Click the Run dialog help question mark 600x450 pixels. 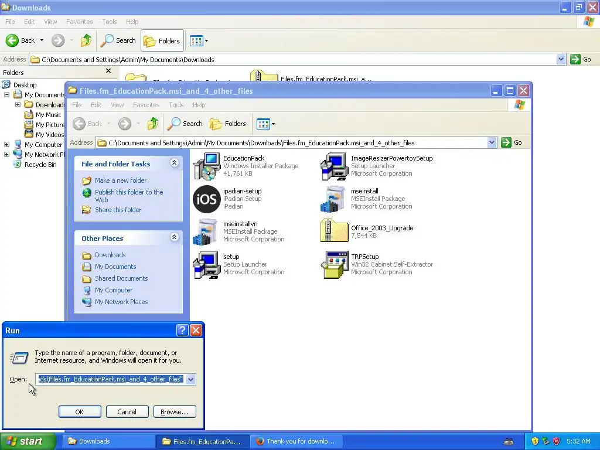coord(182,330)
